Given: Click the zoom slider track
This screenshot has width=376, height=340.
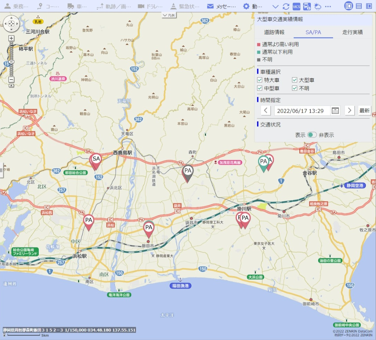Looking at the screenshot, I should (11, 59).
